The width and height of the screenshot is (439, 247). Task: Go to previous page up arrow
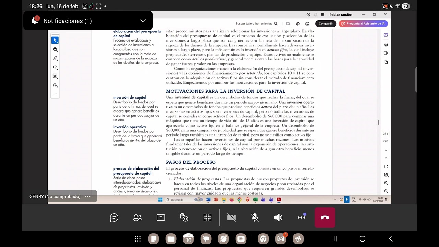[x=386, y=150]
